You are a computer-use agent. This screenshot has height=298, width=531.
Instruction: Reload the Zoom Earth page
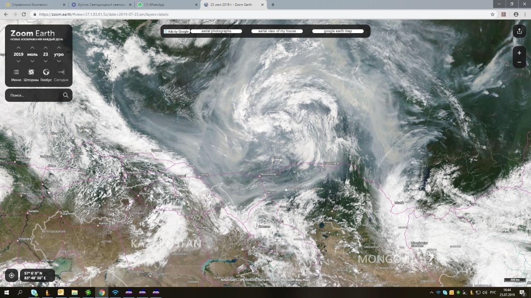coord(24,14)
